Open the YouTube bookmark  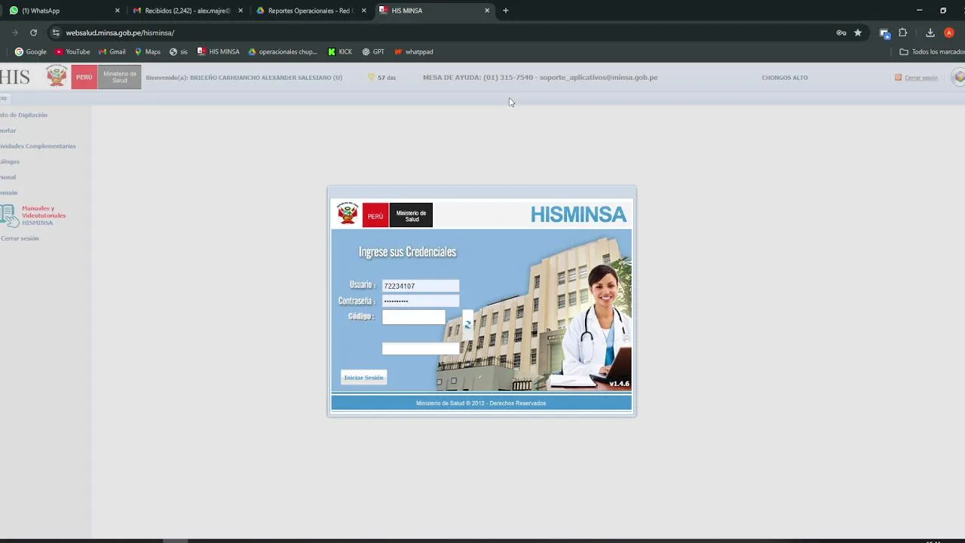[x=72, y=52]
